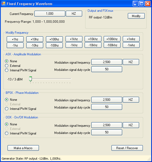The height and width of the screenshot is (162, 152).
Task: Select OOK Internal PWM Signal radio
Action: tap(20, 133)
